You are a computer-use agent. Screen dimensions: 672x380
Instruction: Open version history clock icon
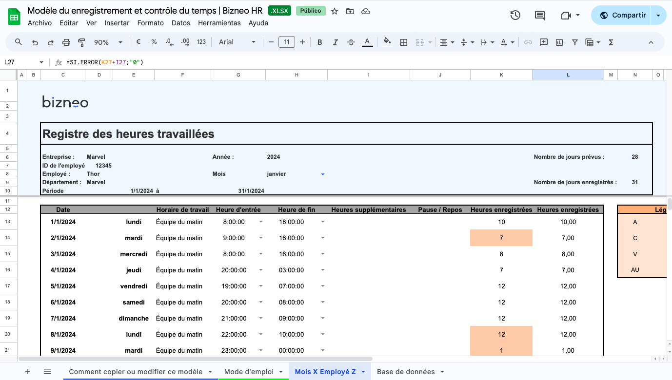(x=515, y=15)
